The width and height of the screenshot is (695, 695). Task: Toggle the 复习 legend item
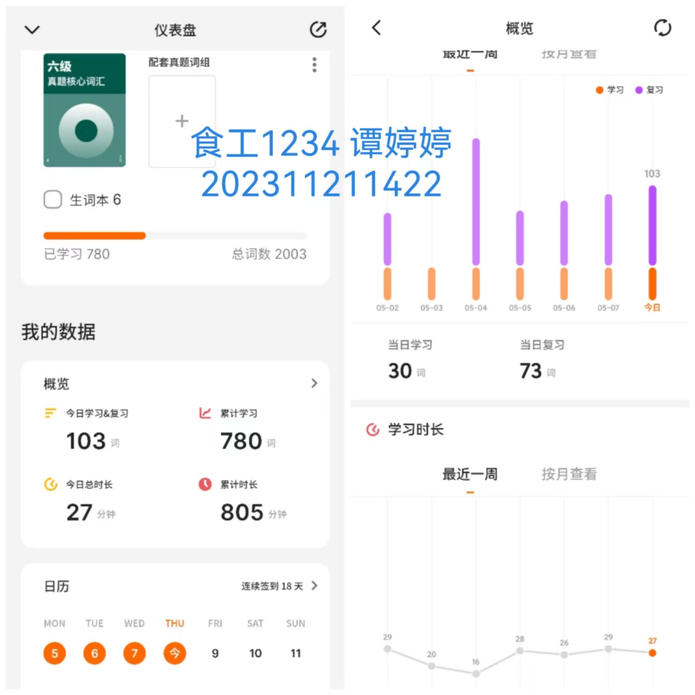click(x=649, y=90)
